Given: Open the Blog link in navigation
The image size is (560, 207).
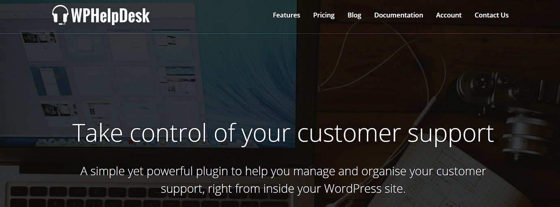Looking at the screenshot, I should point(354,15).
